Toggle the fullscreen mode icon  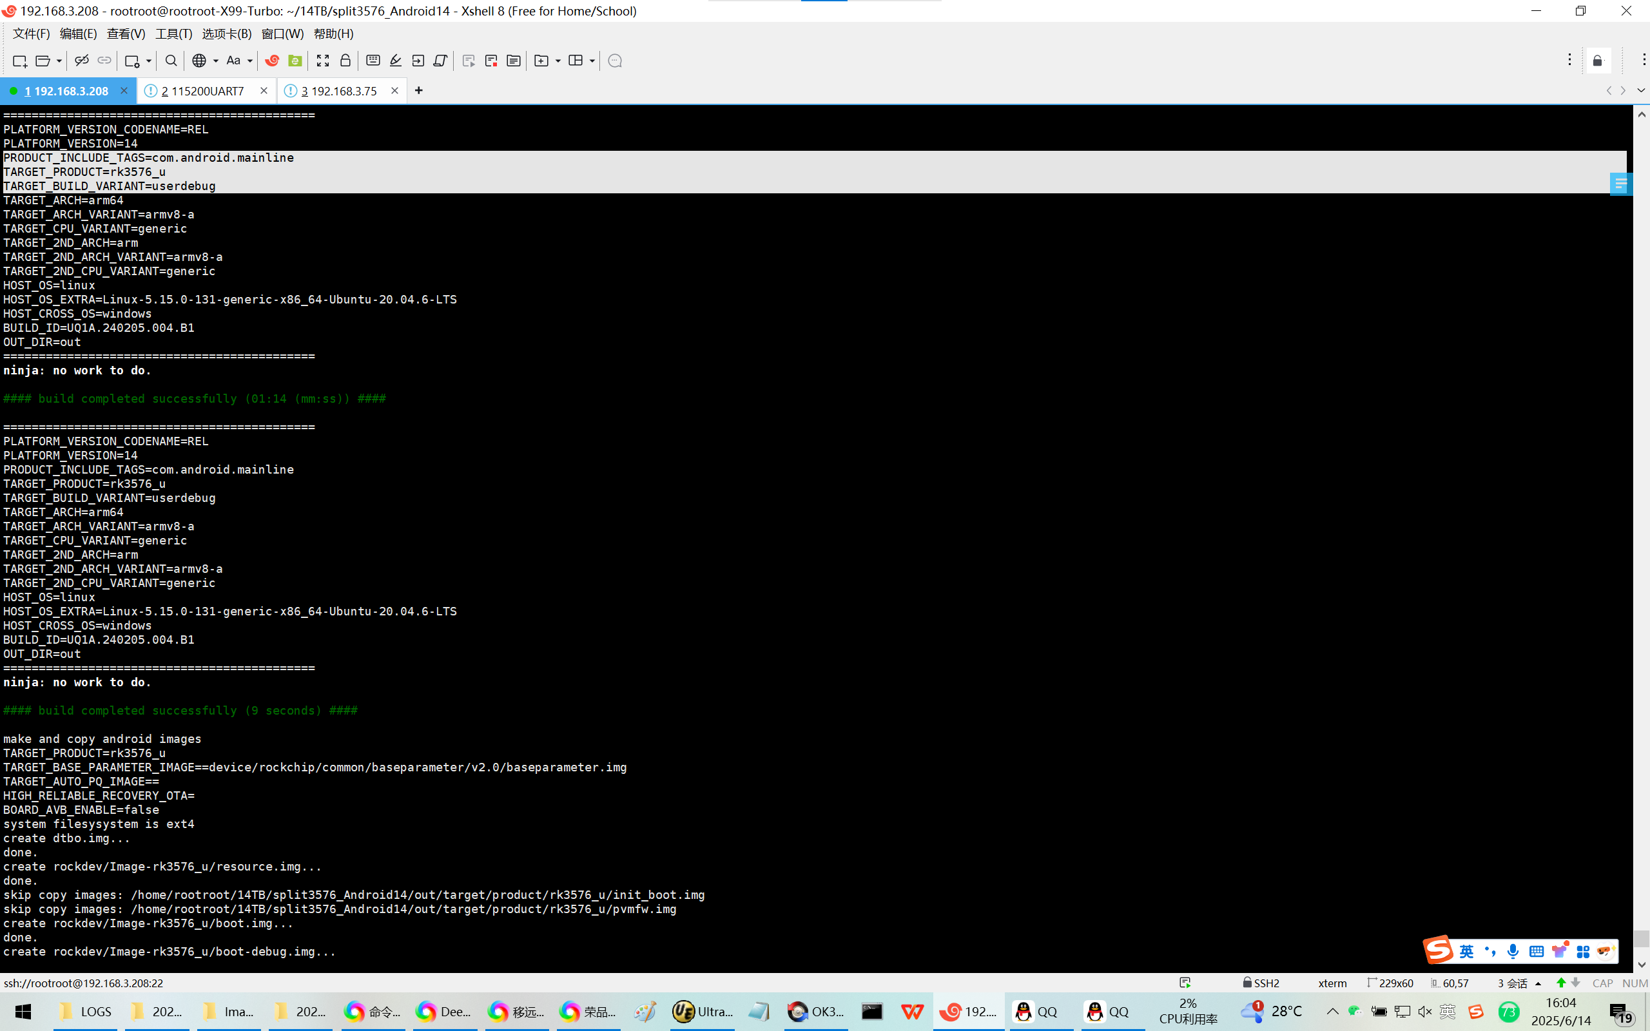pyautogui.click(x=322, y=61)
